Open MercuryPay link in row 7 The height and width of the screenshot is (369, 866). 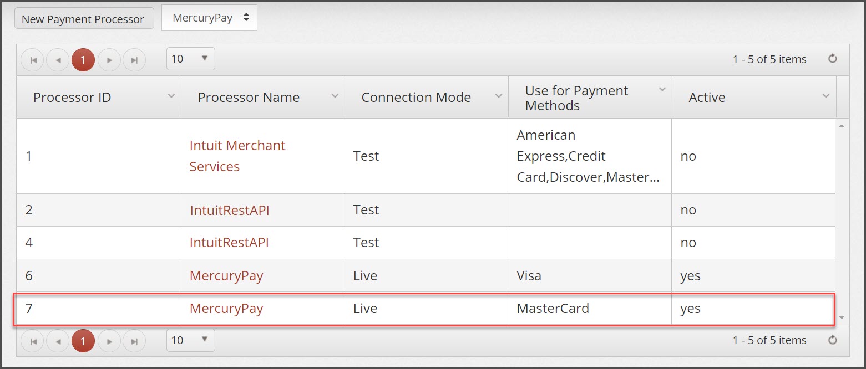226,309
